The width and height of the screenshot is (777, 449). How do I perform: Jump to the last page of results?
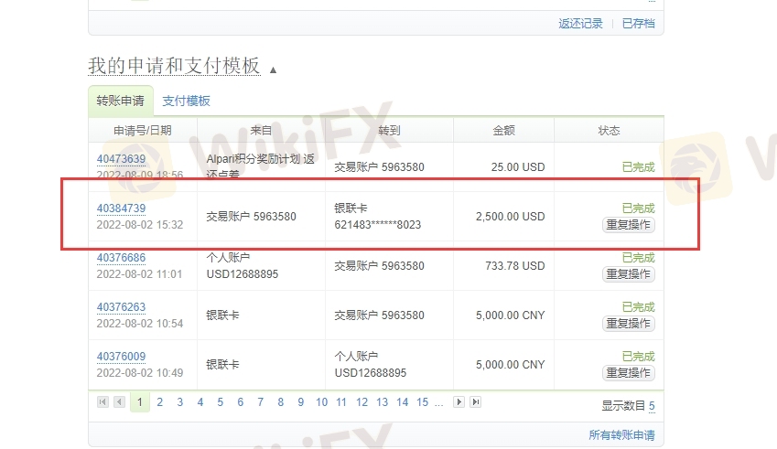coord(475,402)
